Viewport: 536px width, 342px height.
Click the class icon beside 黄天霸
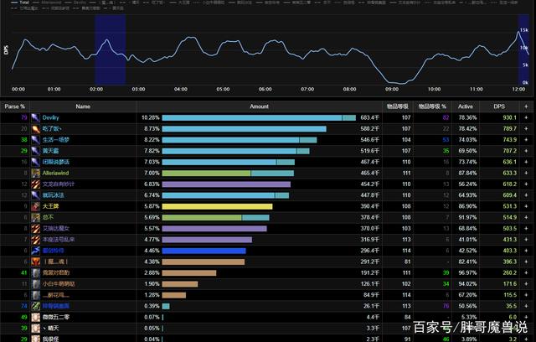tap(35, 151)
